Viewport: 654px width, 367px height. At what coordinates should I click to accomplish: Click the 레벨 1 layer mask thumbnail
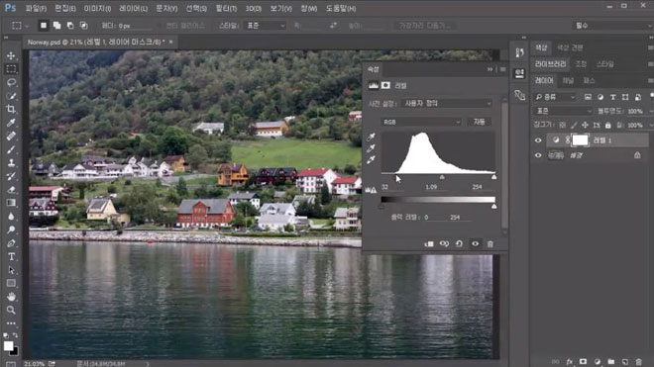click(580, 140)
